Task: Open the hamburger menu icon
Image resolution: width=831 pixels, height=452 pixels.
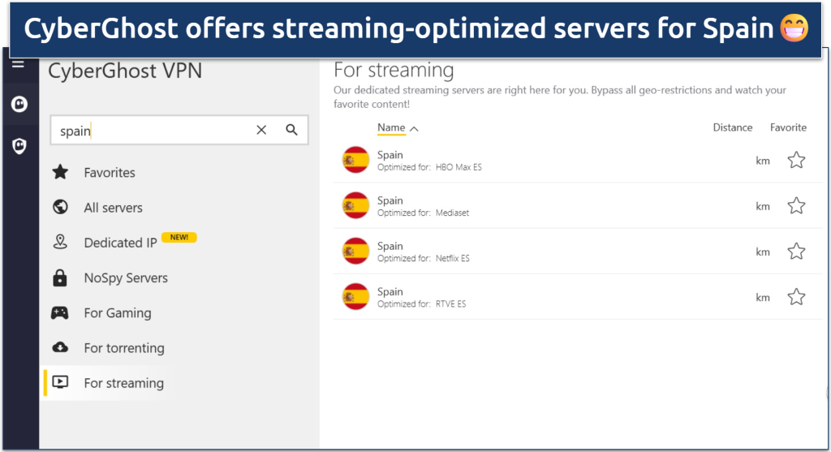Action: (x=18, y=64)
